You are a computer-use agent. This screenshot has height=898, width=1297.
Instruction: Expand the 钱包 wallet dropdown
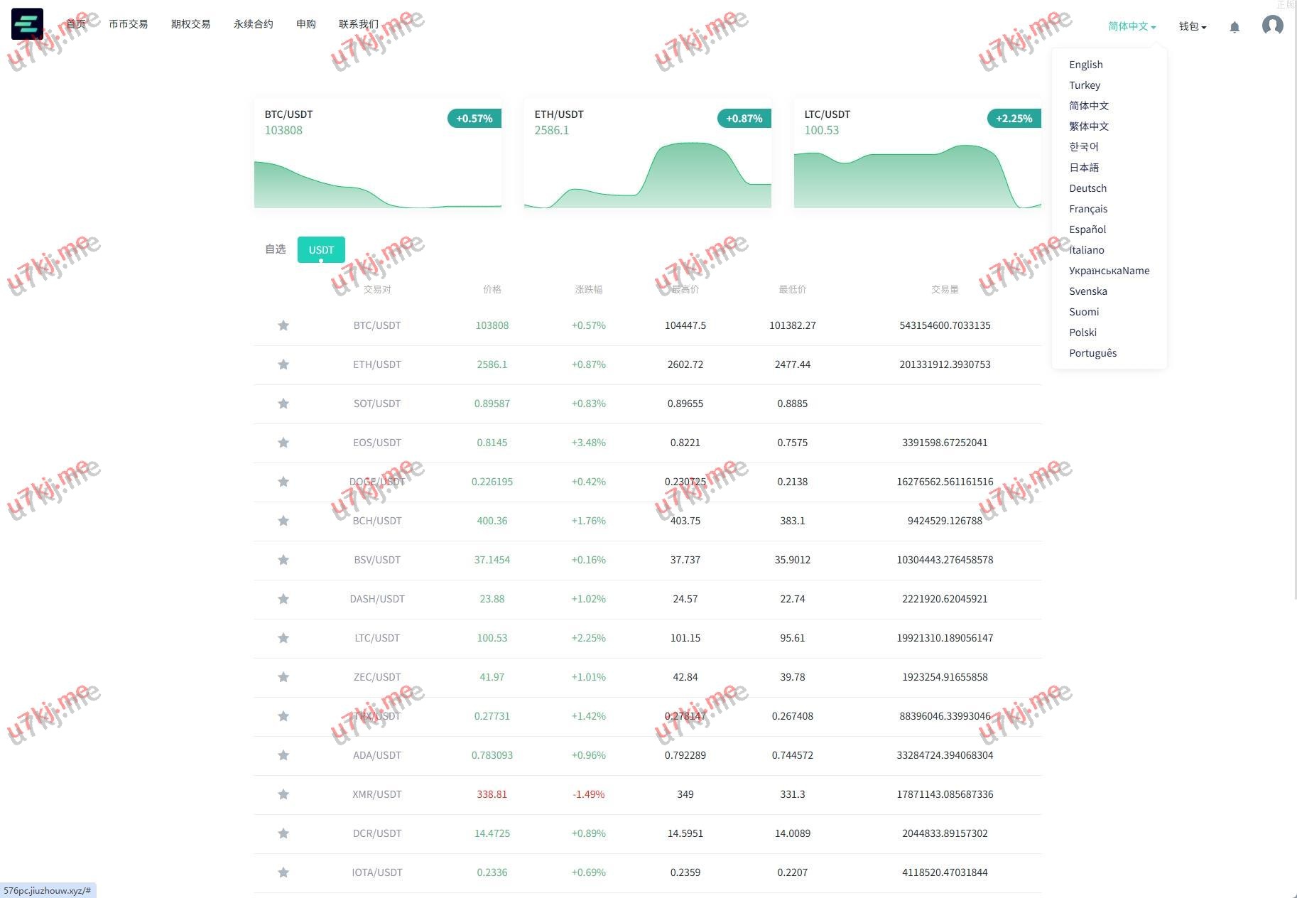(1192, 26)
